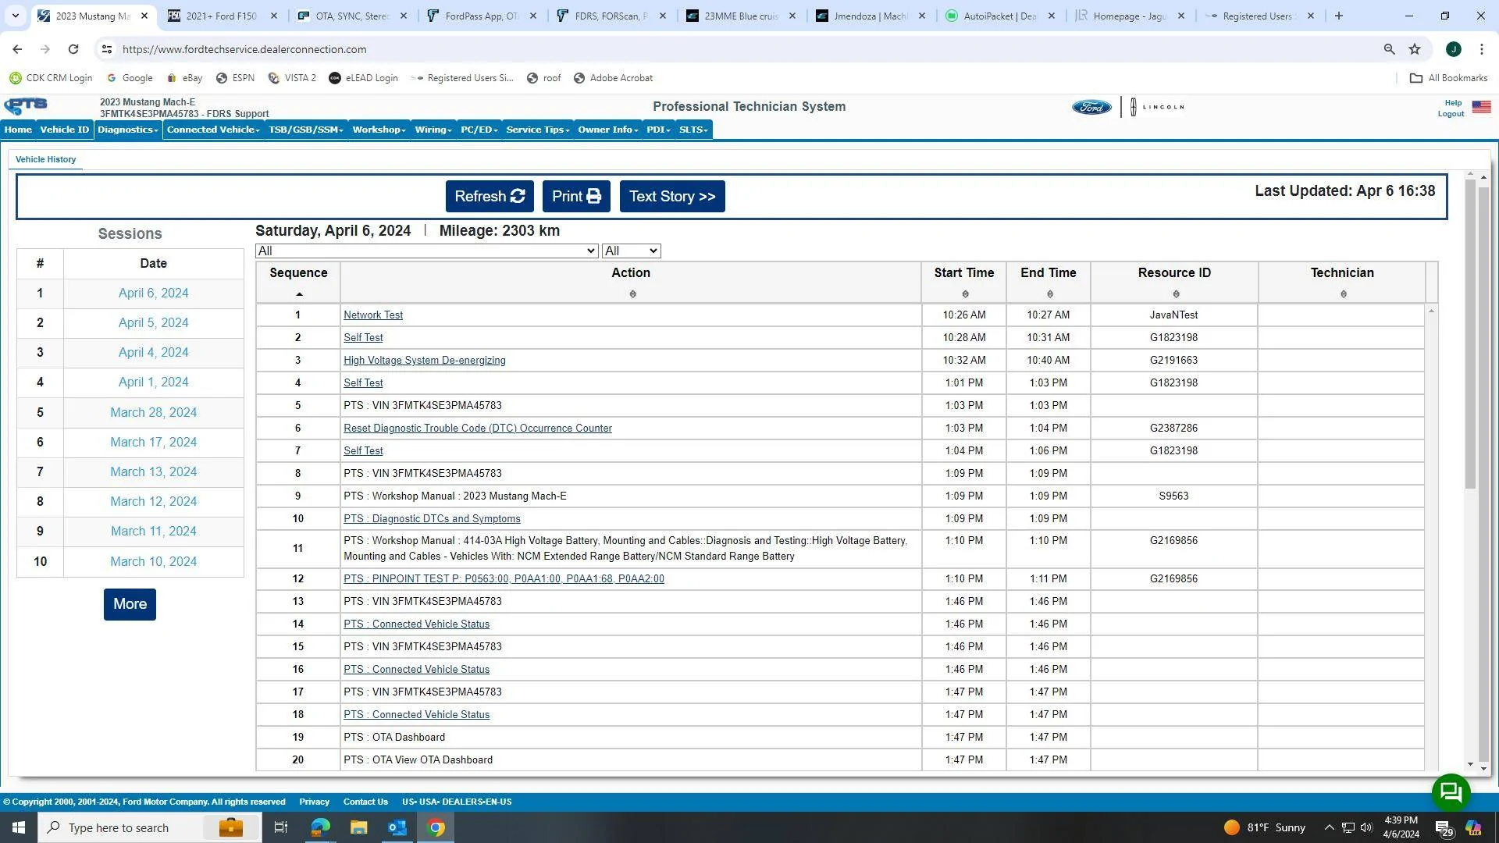Switch to the 2021+ Ford F150 tab

[x=223, y=16]
